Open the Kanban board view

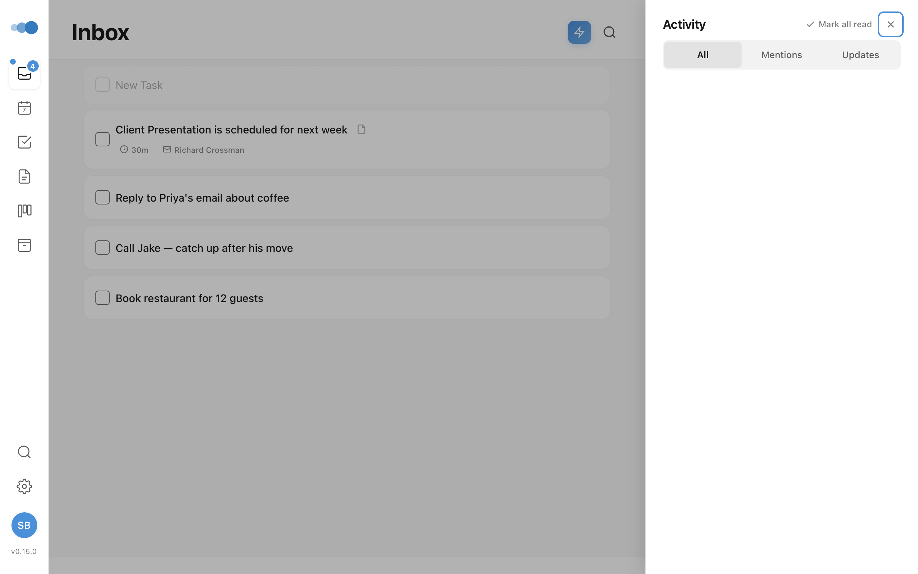point(24,210)
